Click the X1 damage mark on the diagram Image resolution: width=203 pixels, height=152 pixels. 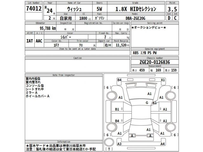coord(163,80)
